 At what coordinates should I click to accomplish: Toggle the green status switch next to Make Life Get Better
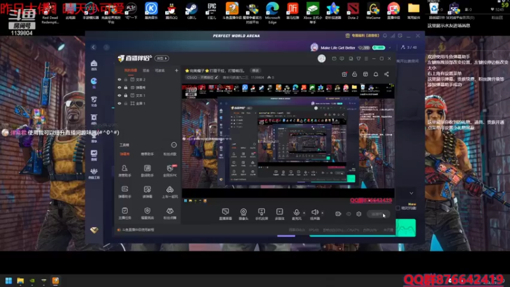[x=379, y=47]
